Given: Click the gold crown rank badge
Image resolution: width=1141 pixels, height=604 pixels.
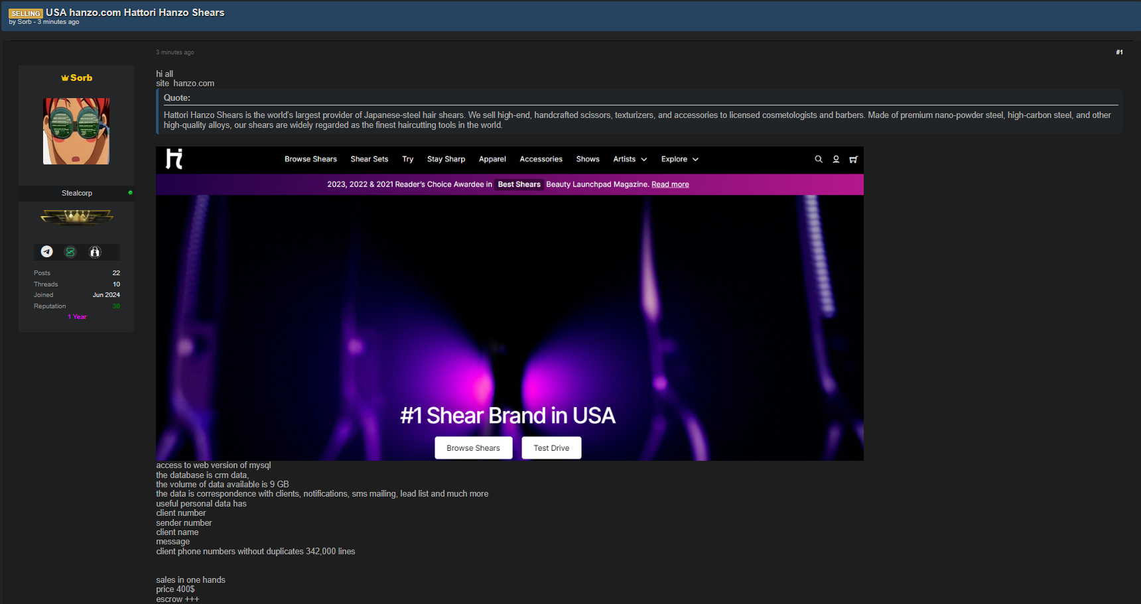Looking at the screenshot, I should click(77, 217).
